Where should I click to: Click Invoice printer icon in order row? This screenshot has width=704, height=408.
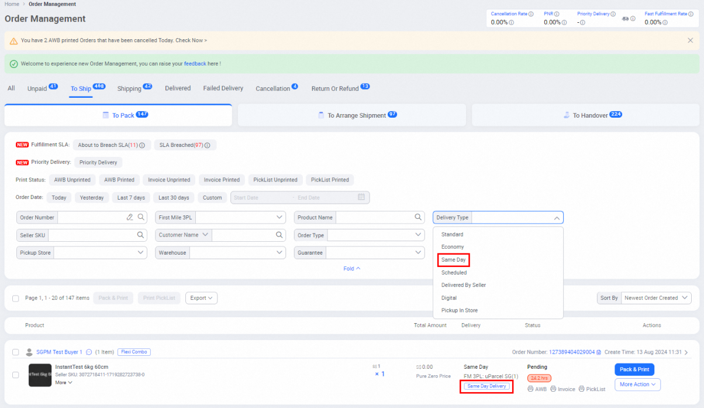click(x=553, y=389)
